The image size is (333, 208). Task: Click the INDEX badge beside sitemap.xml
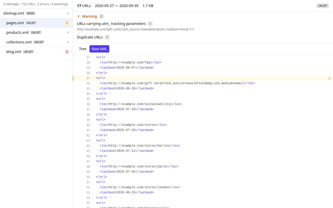pyautogui.click(x=31, y=13)
